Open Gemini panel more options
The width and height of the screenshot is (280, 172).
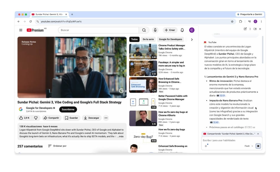[250, 29]
